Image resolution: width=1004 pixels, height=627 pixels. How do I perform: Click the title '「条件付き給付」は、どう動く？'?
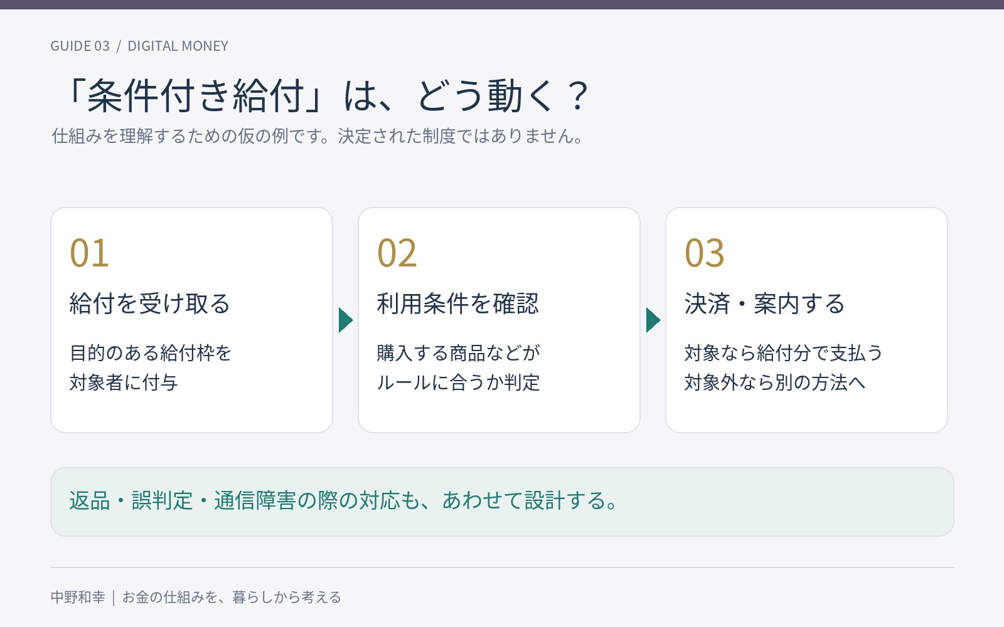(x=326, y=96)
